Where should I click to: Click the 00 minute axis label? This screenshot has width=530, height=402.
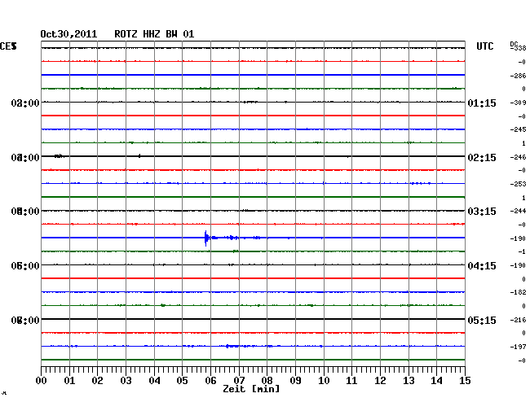42,381
